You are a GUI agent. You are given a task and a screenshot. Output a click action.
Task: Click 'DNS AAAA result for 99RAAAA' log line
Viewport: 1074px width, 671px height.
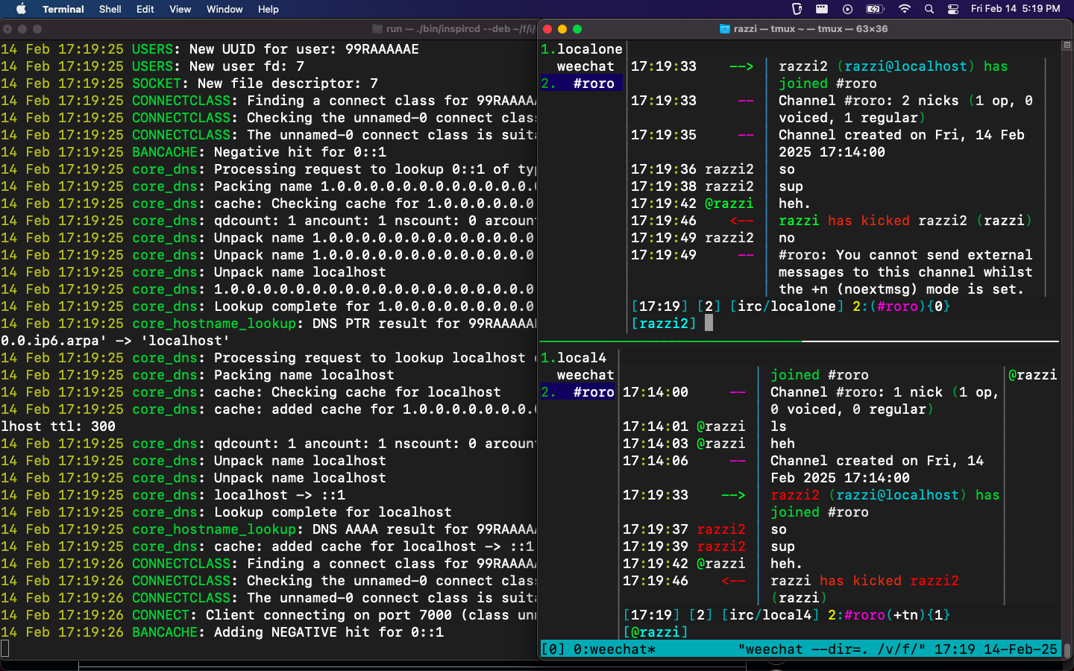pos(268,529)
